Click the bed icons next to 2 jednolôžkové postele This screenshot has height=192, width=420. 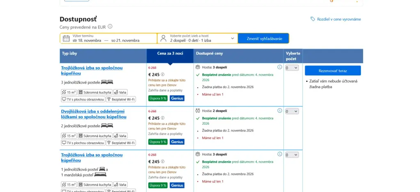point(107,125)
